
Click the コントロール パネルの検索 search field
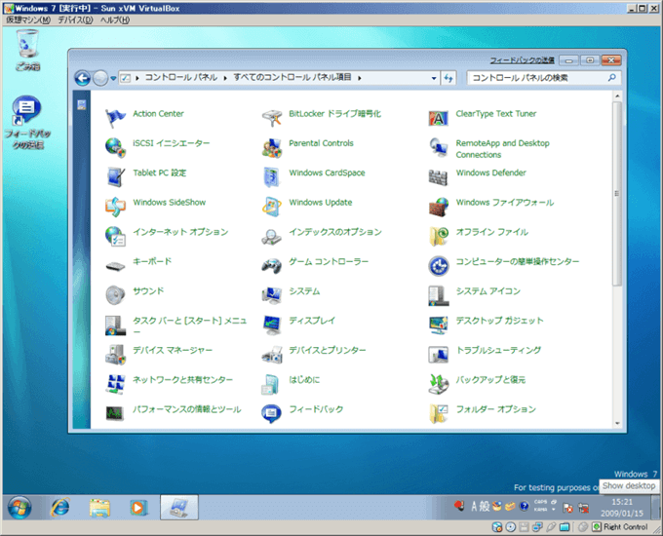[x=536, y=78]
